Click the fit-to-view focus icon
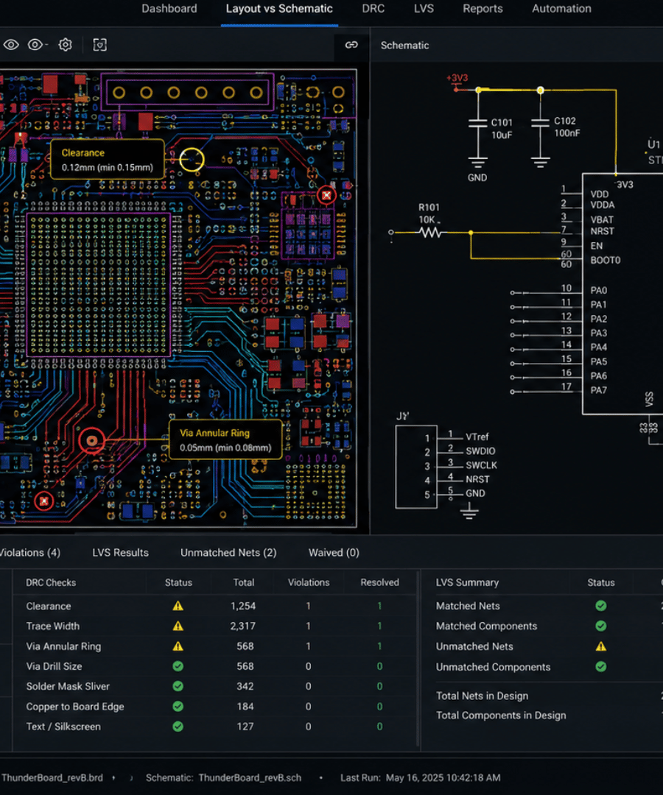Image resolution: width=663 pixels, height=795 pixels. 100,45
